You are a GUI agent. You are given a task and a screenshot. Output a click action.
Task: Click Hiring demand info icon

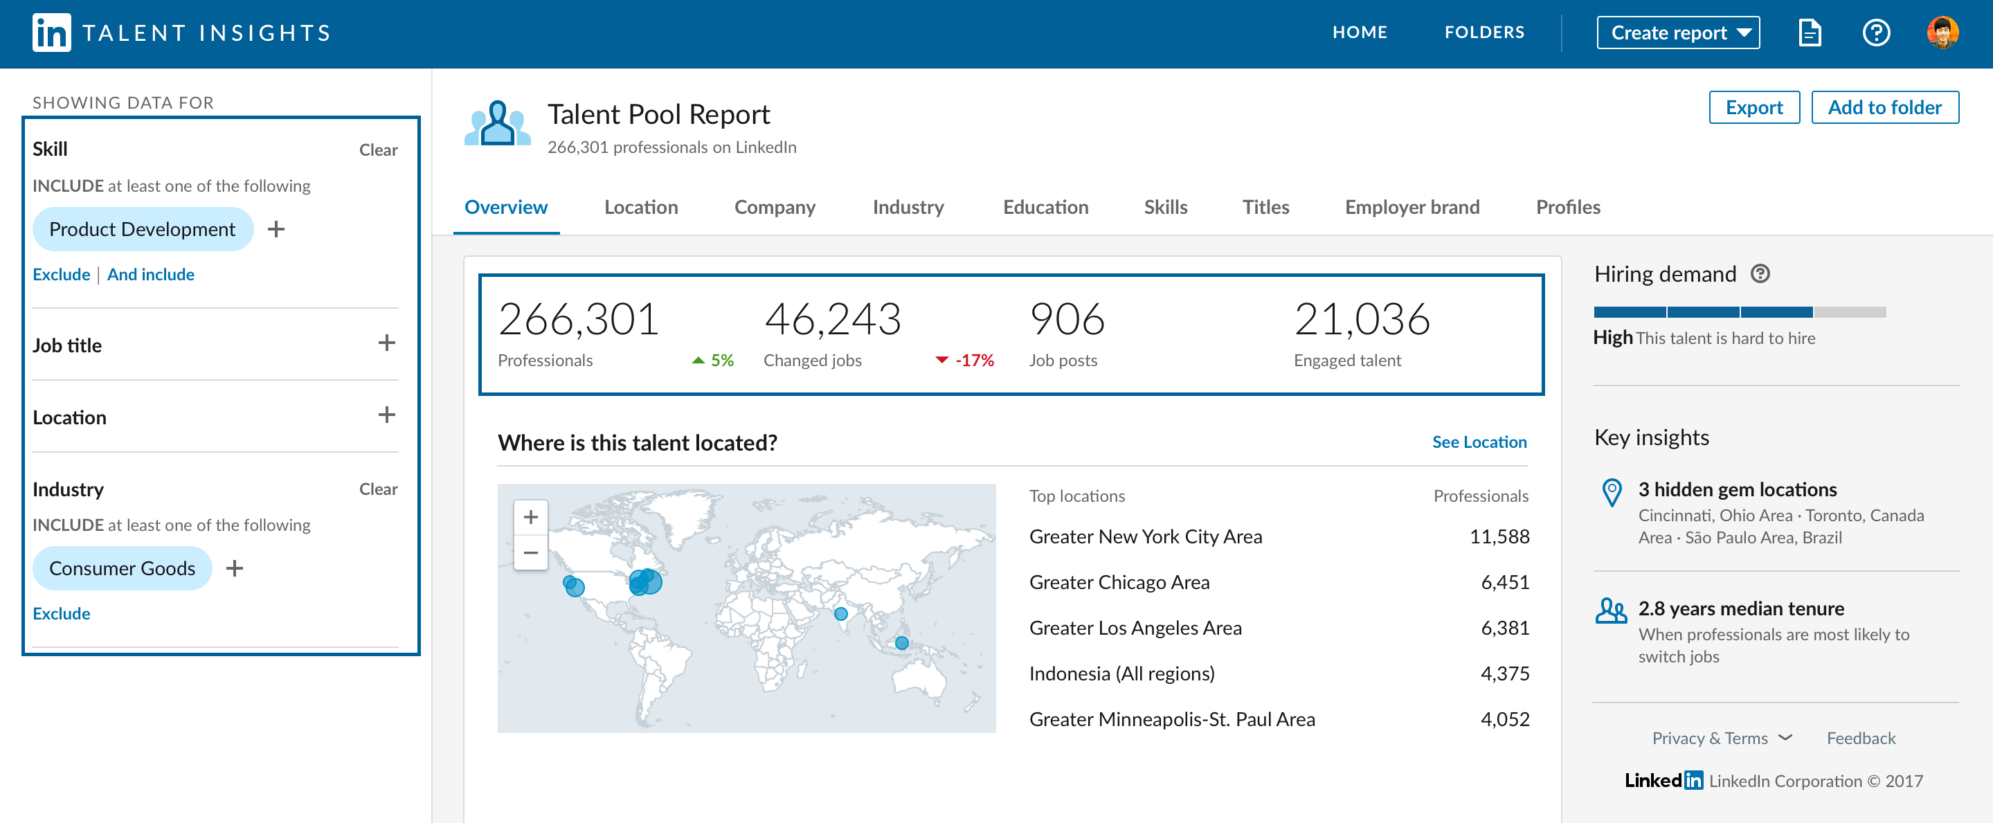1760,274
